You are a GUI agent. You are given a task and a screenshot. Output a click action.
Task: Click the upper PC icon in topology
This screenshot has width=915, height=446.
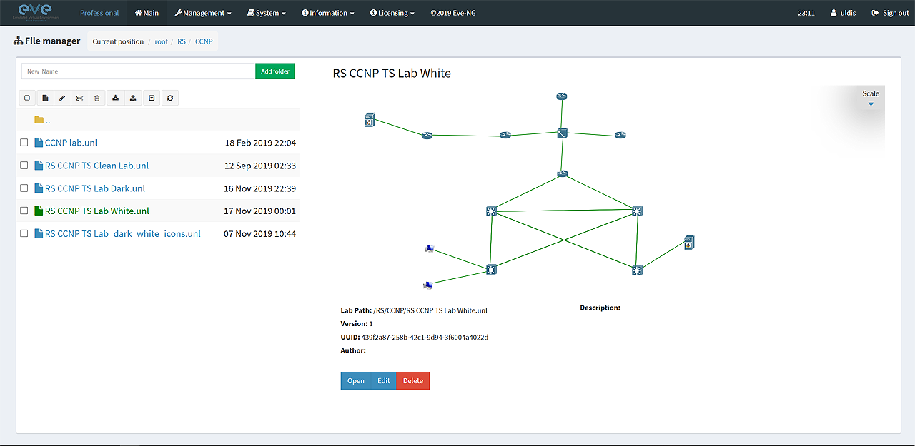429,249
